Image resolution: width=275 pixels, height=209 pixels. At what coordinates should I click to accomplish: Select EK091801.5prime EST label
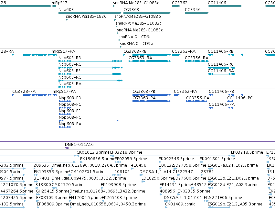click(217, 159)
